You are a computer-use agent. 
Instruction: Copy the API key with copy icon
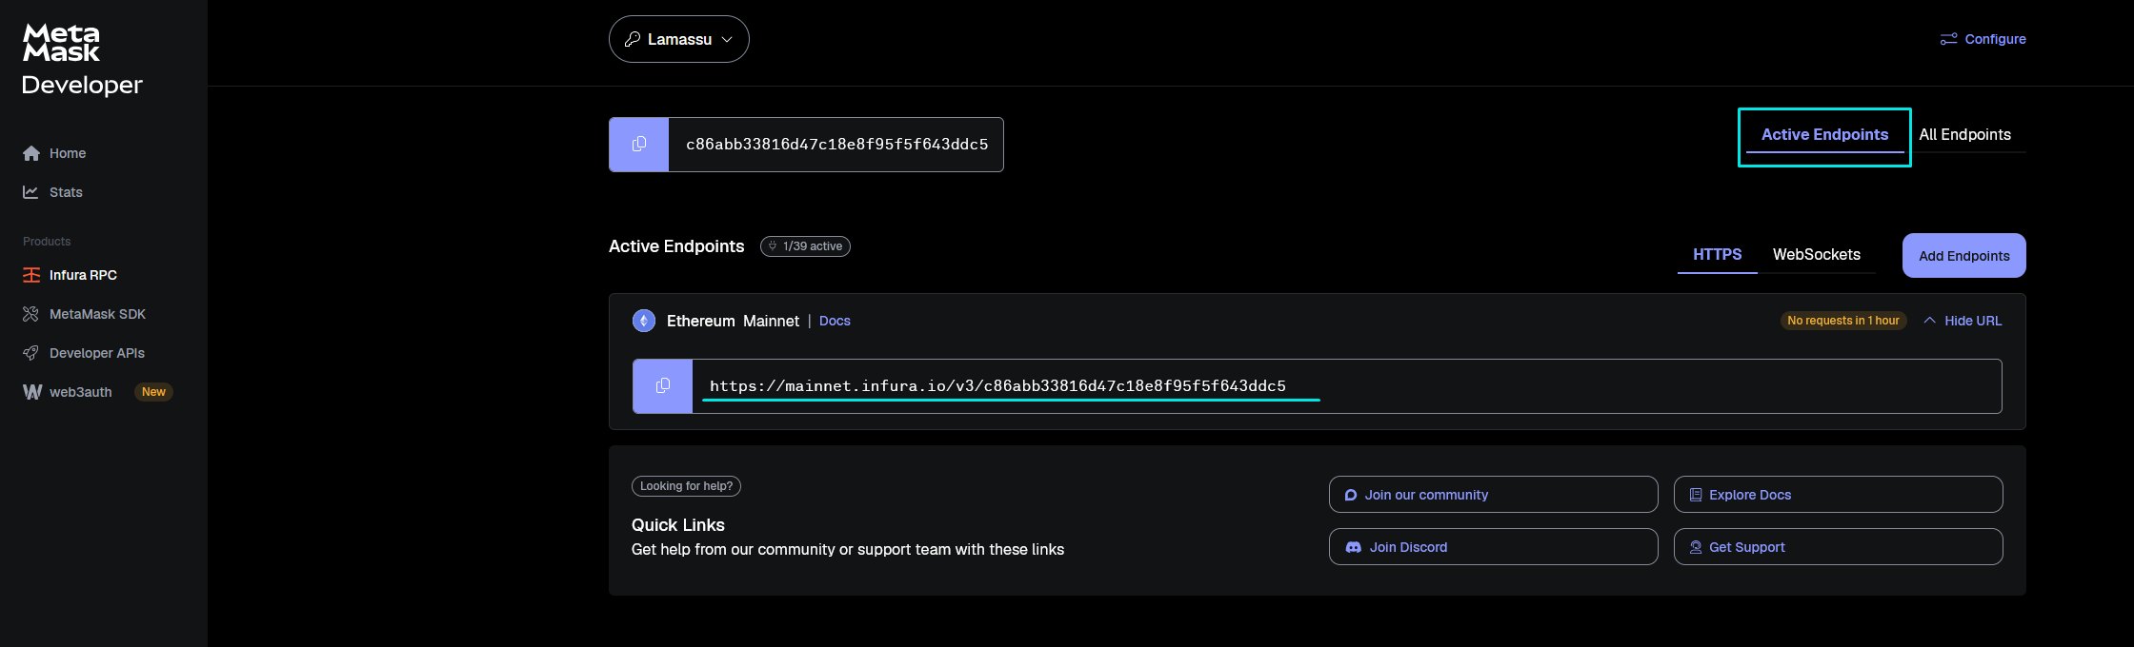point(639,145)
